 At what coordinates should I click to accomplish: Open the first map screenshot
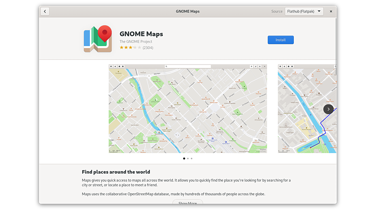coord(187,109)
